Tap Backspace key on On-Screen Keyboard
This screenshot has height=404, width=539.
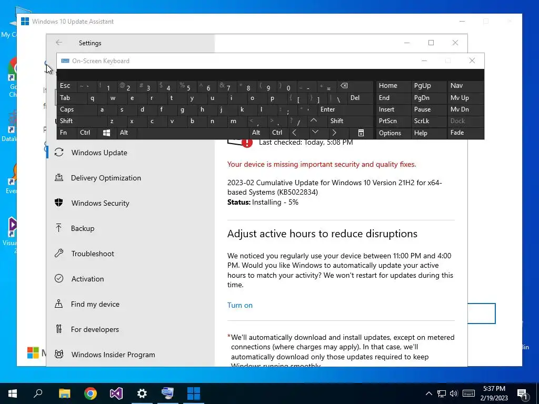click(356, 86)
